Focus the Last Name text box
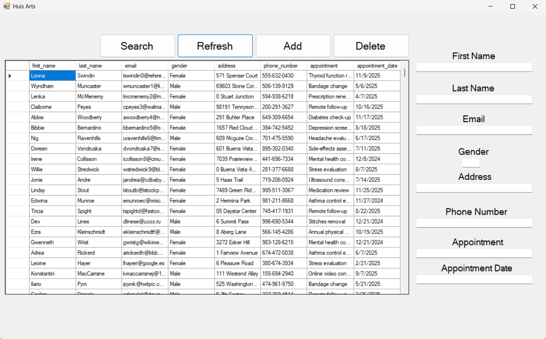 [474, 100]
